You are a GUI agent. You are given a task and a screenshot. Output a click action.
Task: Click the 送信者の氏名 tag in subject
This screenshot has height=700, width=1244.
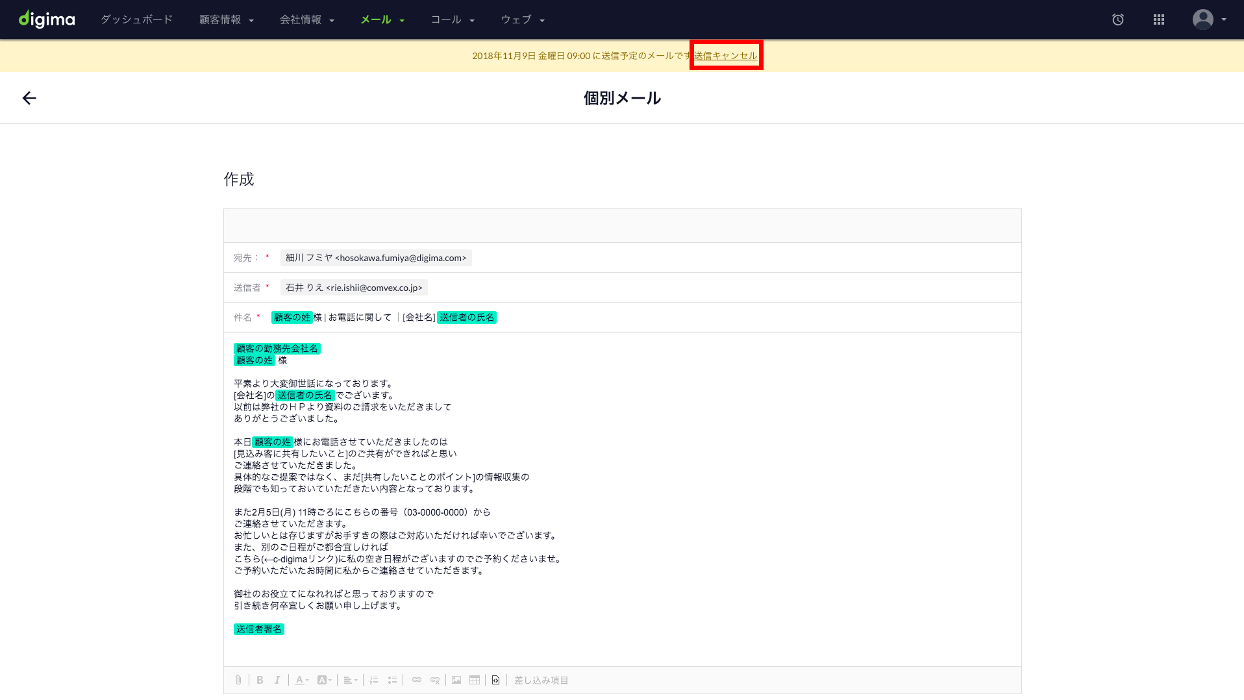click(467, 318)
